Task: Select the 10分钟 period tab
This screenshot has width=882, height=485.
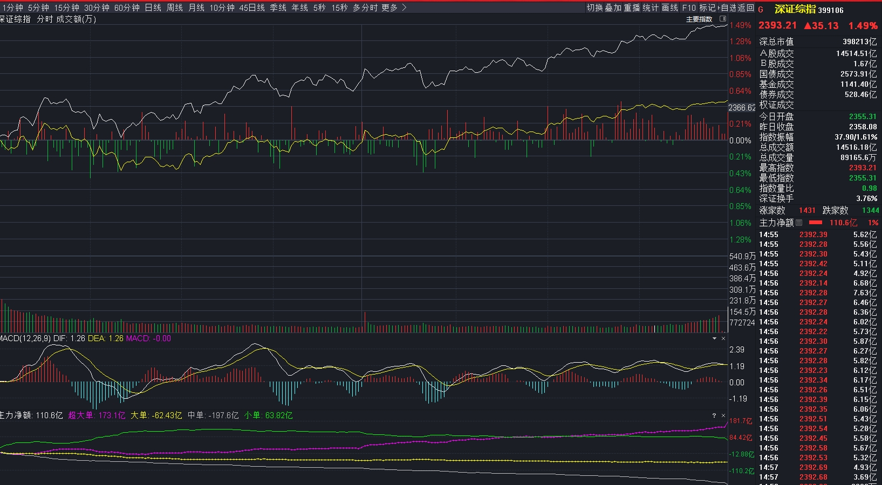Action: [x=222, y=8]
